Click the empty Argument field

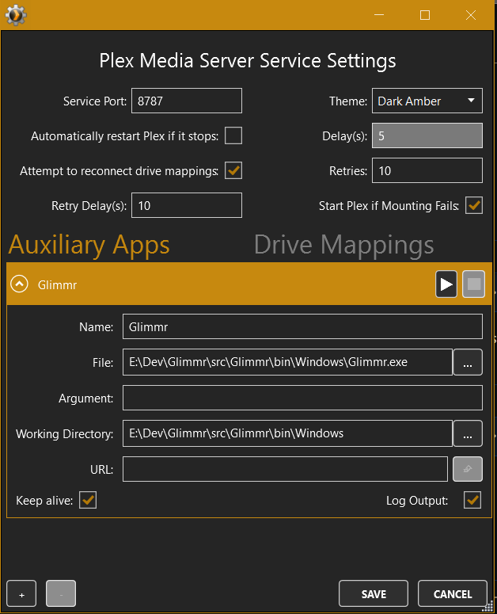click(x=302, y=398)
